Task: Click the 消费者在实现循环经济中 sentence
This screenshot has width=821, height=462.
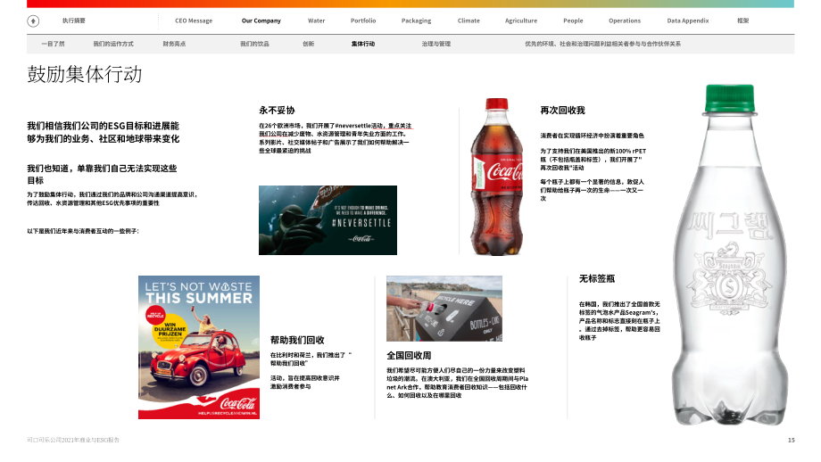Action: point(593,136)
